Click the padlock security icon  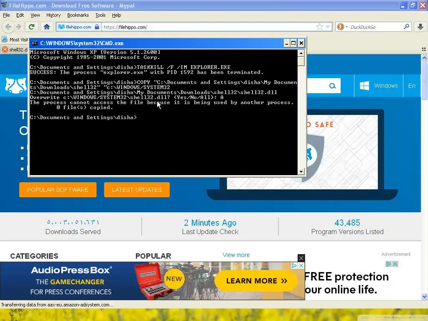click(x=97, y=27)
